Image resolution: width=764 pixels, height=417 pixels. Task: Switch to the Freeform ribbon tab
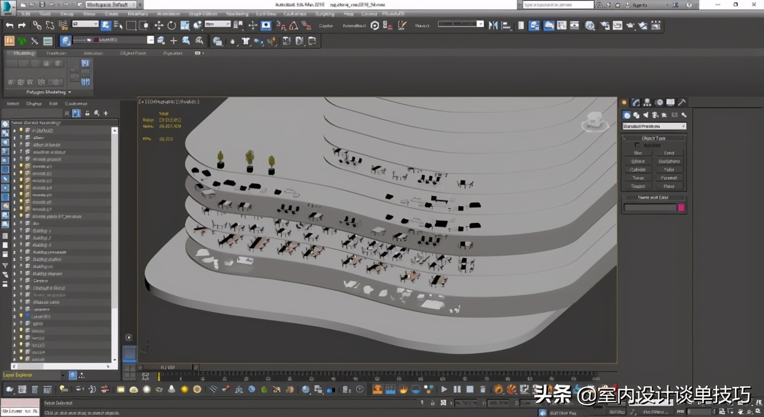point(55,53)
